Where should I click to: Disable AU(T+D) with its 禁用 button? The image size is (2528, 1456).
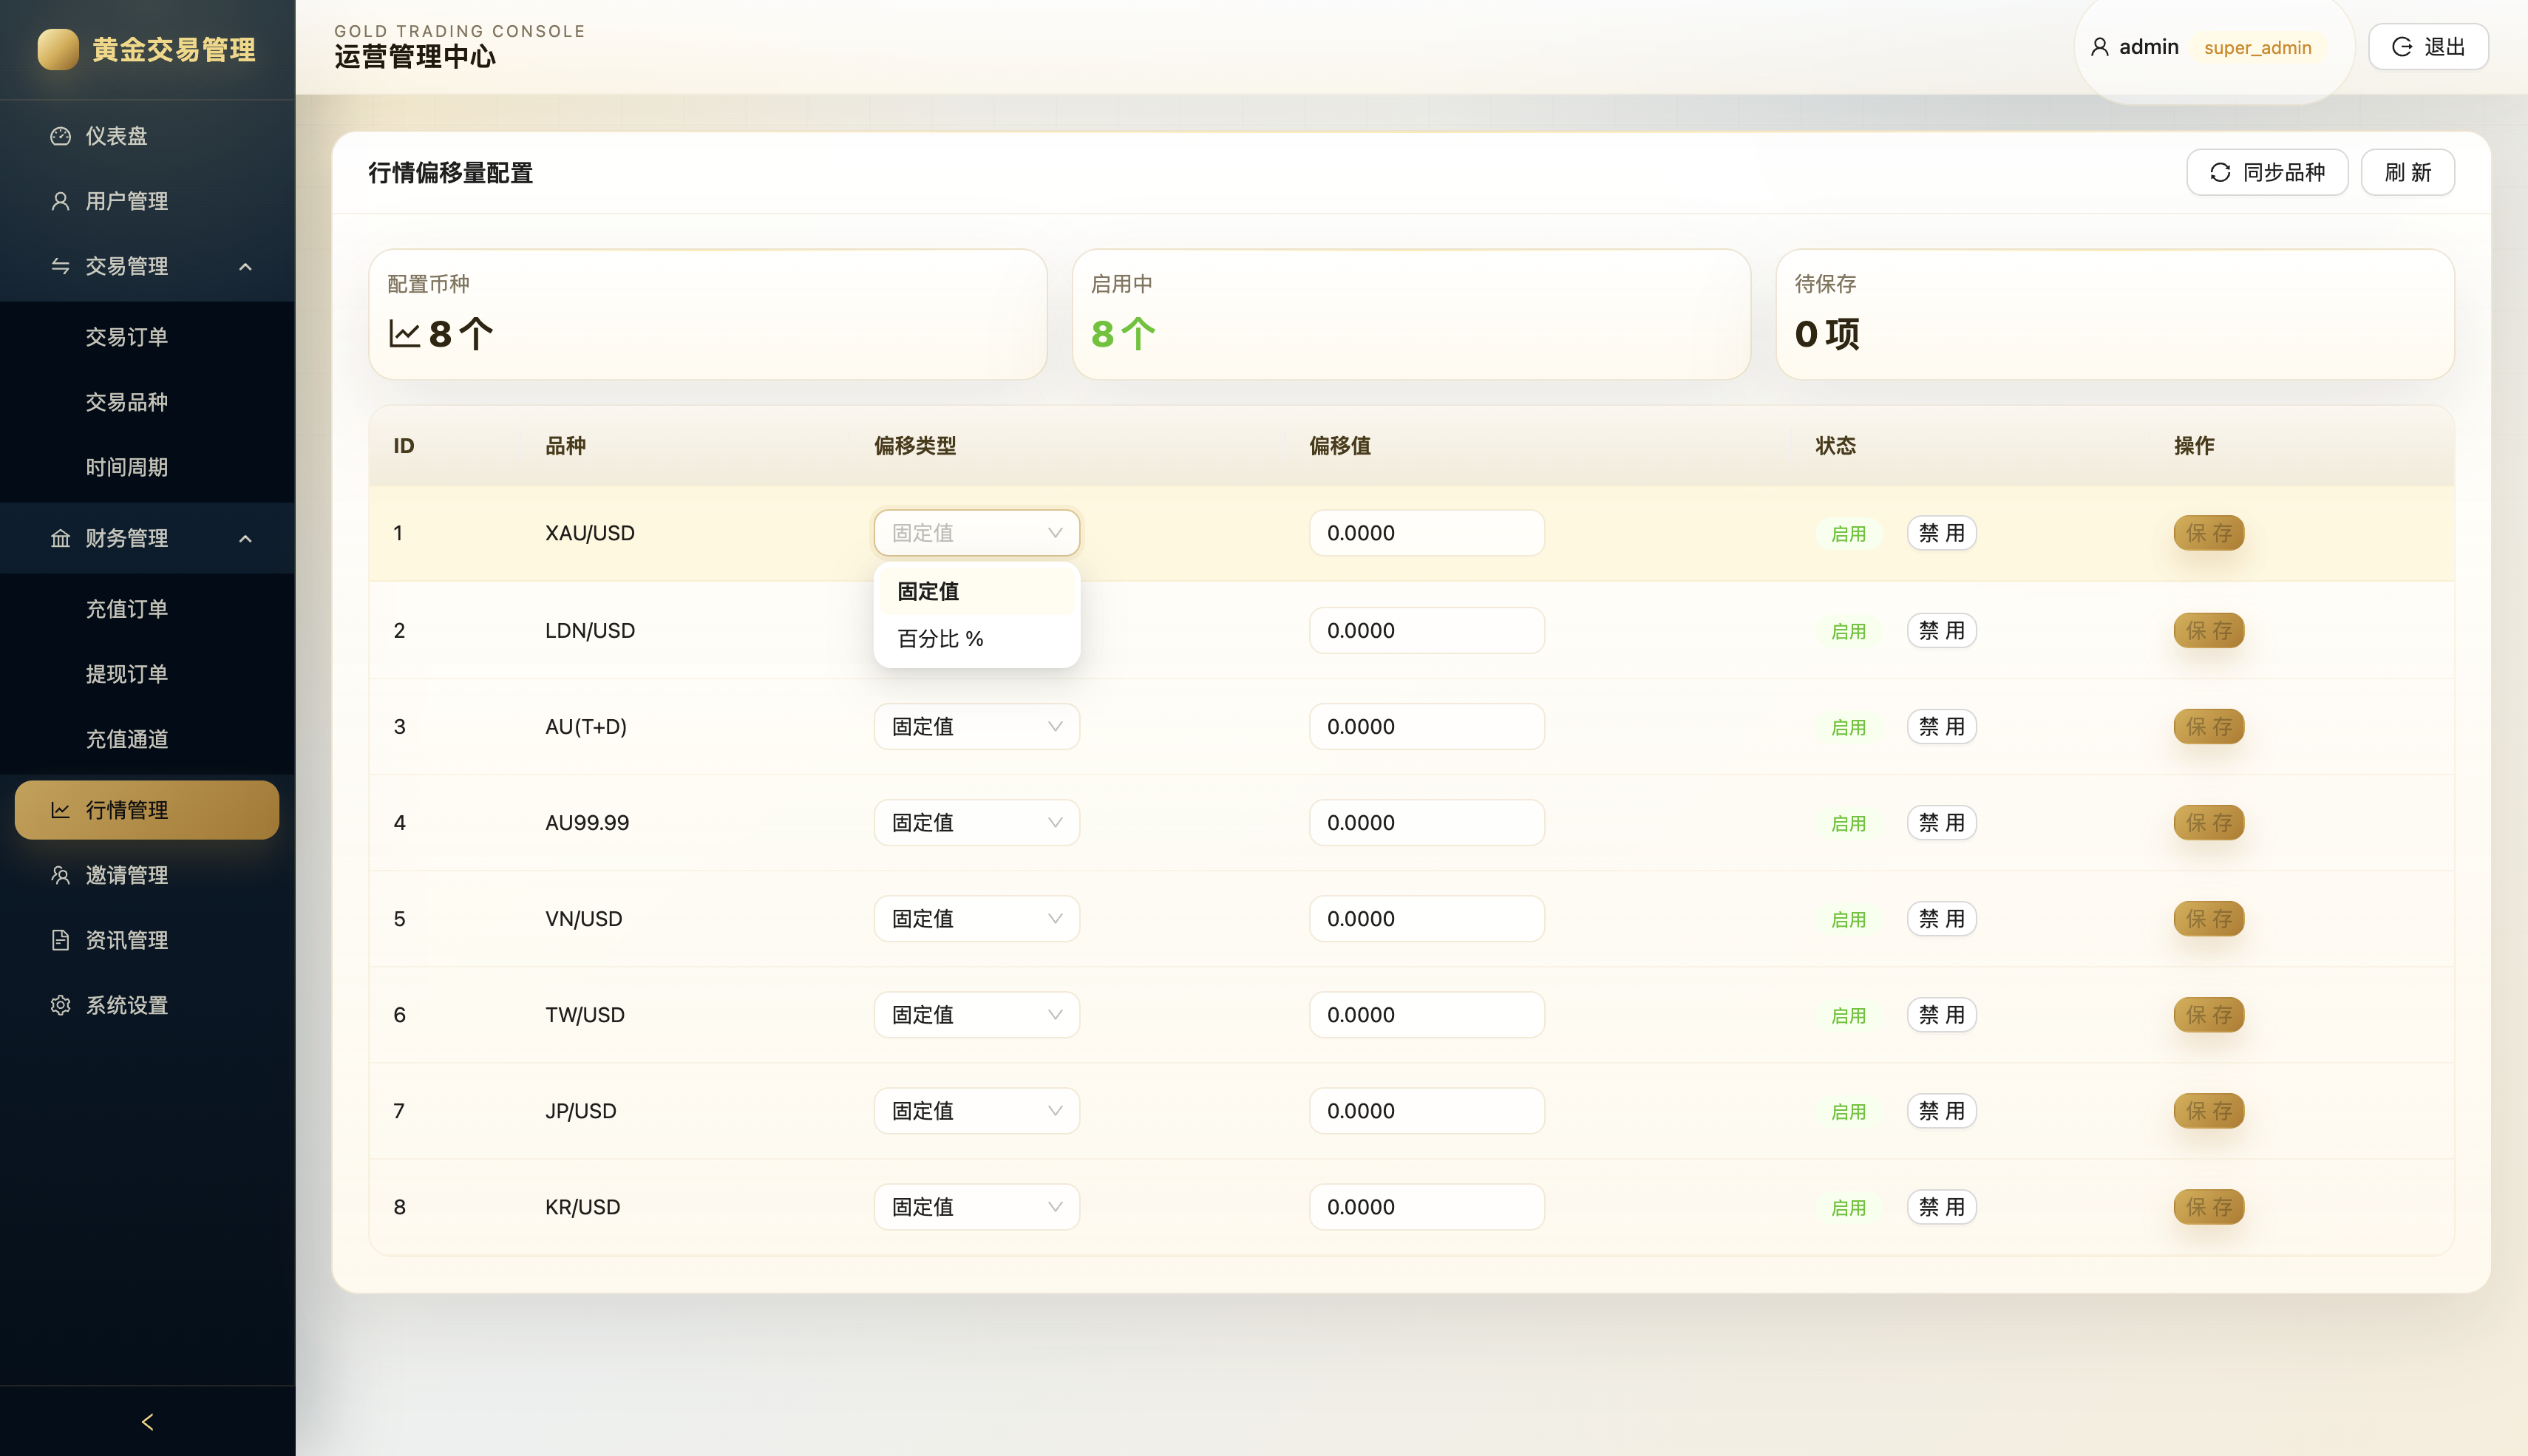coord(1942,727)
